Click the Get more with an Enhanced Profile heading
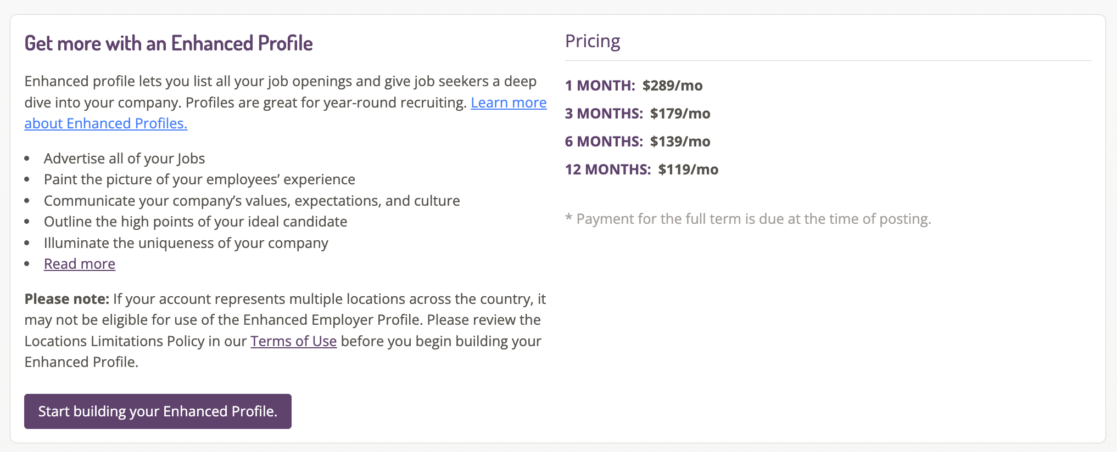1117x452 pixels. pyautogui.click(x=169, y=43)
